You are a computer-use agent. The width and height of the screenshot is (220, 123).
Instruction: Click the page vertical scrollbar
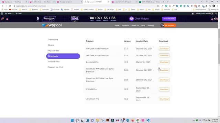219,46
